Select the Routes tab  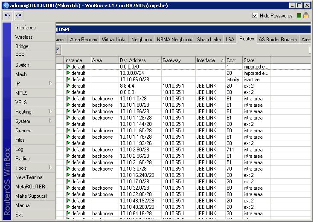click(247, 39)
